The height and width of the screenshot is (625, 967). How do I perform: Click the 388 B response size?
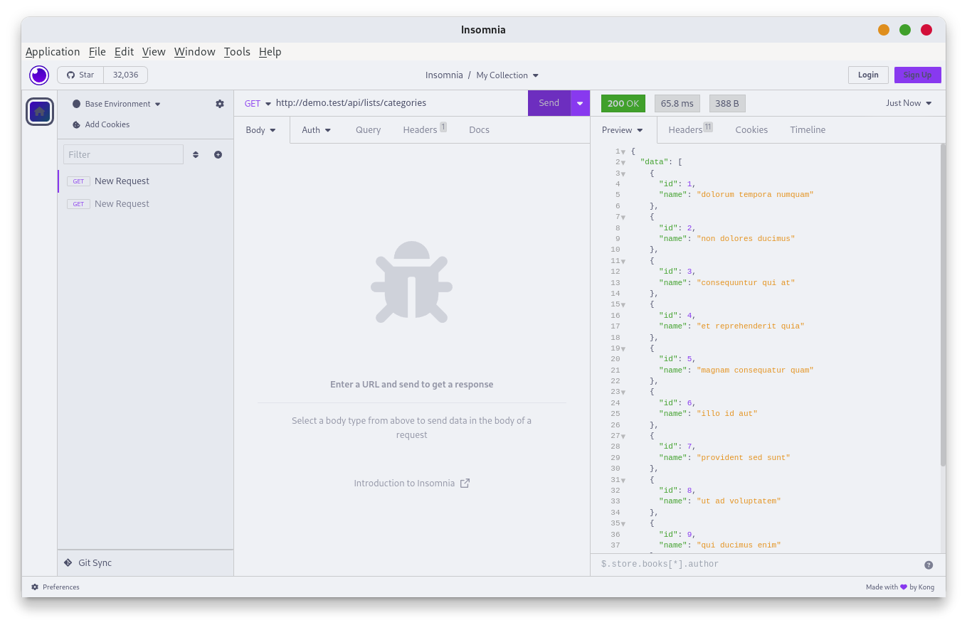[x=727, y=103]
